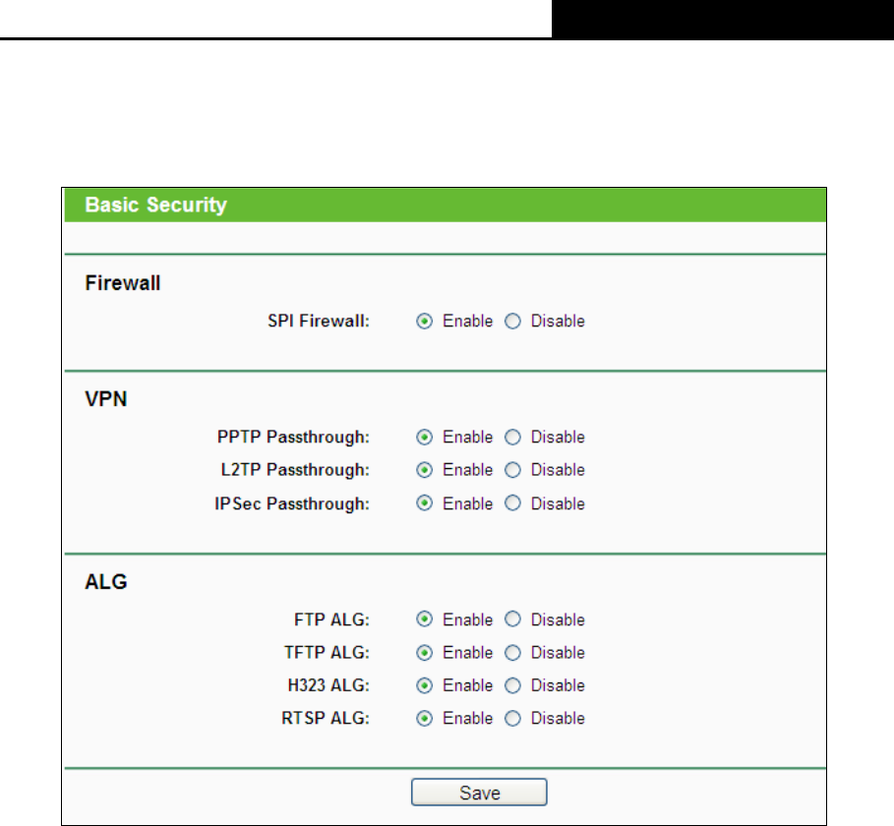Disable IPSec Passthrough
Viewport: 894px width, 826px height.
[x=512, y=503]
